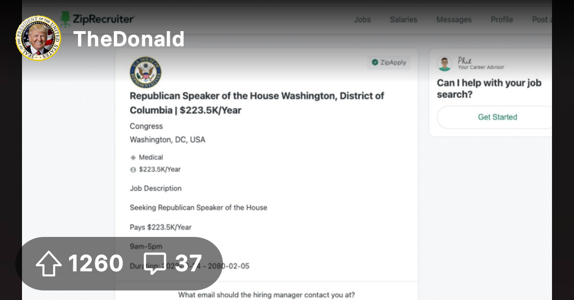Open the Salaries menu item
The height and width of the screenshot is (300, 574).
click(403, 20)
